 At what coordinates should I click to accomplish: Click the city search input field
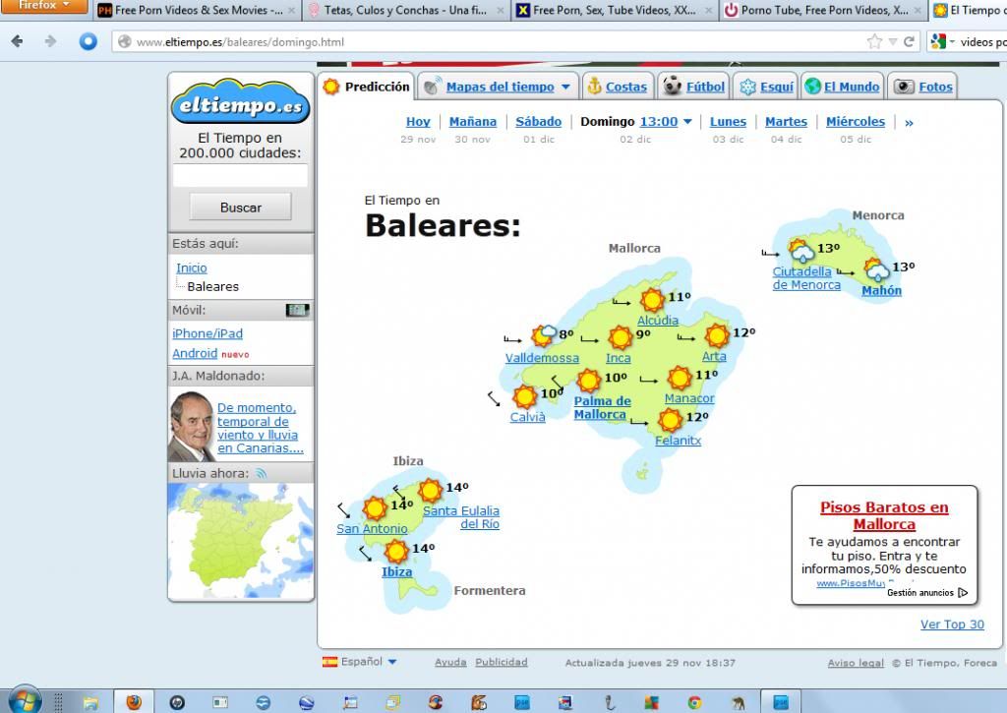(240, 175)
